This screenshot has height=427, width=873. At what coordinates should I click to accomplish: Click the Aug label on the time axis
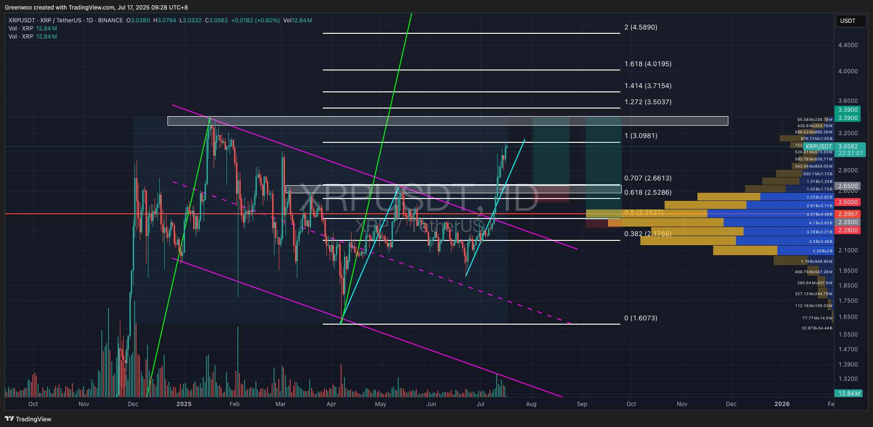pos(531,404)
